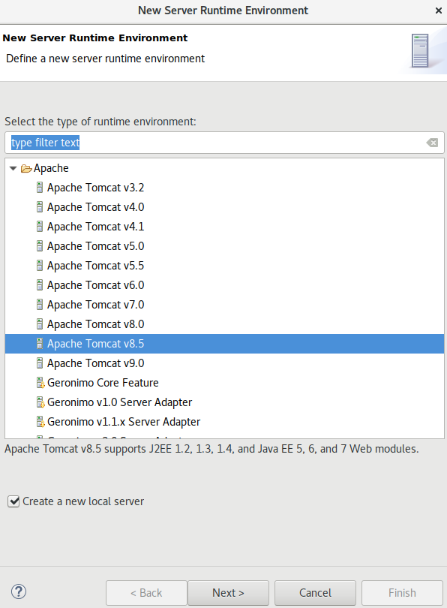The image size is (447, 608).
Task: Click the Apache Tomcat v4.1 server icon
Action: pos(40,227)
